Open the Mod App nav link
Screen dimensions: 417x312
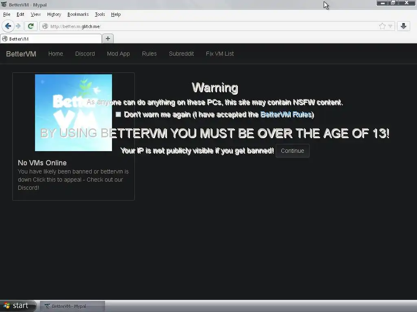coord(119,54)
